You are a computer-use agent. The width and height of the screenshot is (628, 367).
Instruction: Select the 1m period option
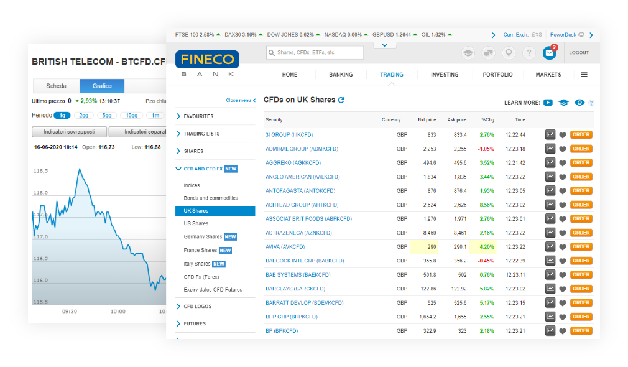pos(155,116)
